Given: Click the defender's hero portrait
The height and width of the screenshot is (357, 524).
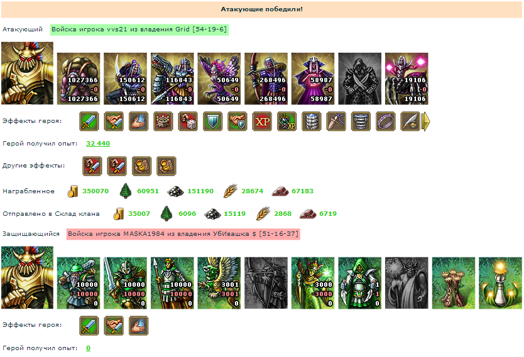Looking at the screenshot, I should 28,277.
